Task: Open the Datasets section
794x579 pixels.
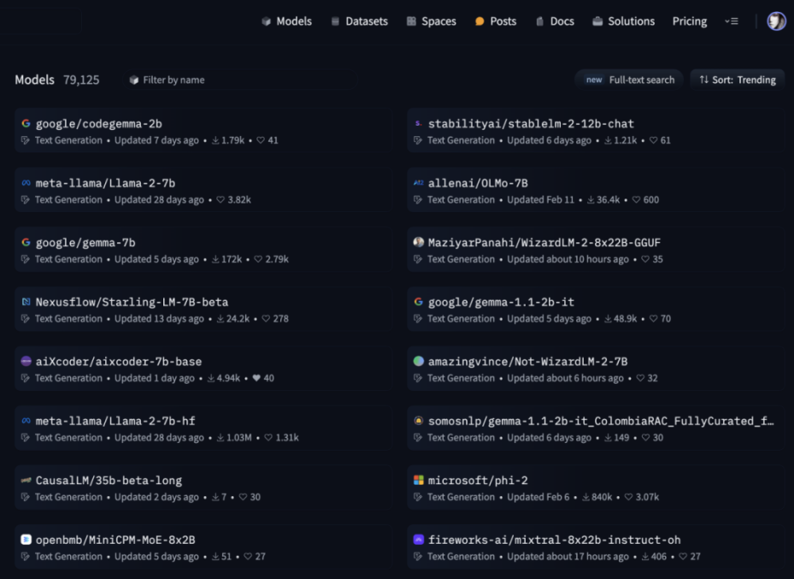Action: point(358,21)
